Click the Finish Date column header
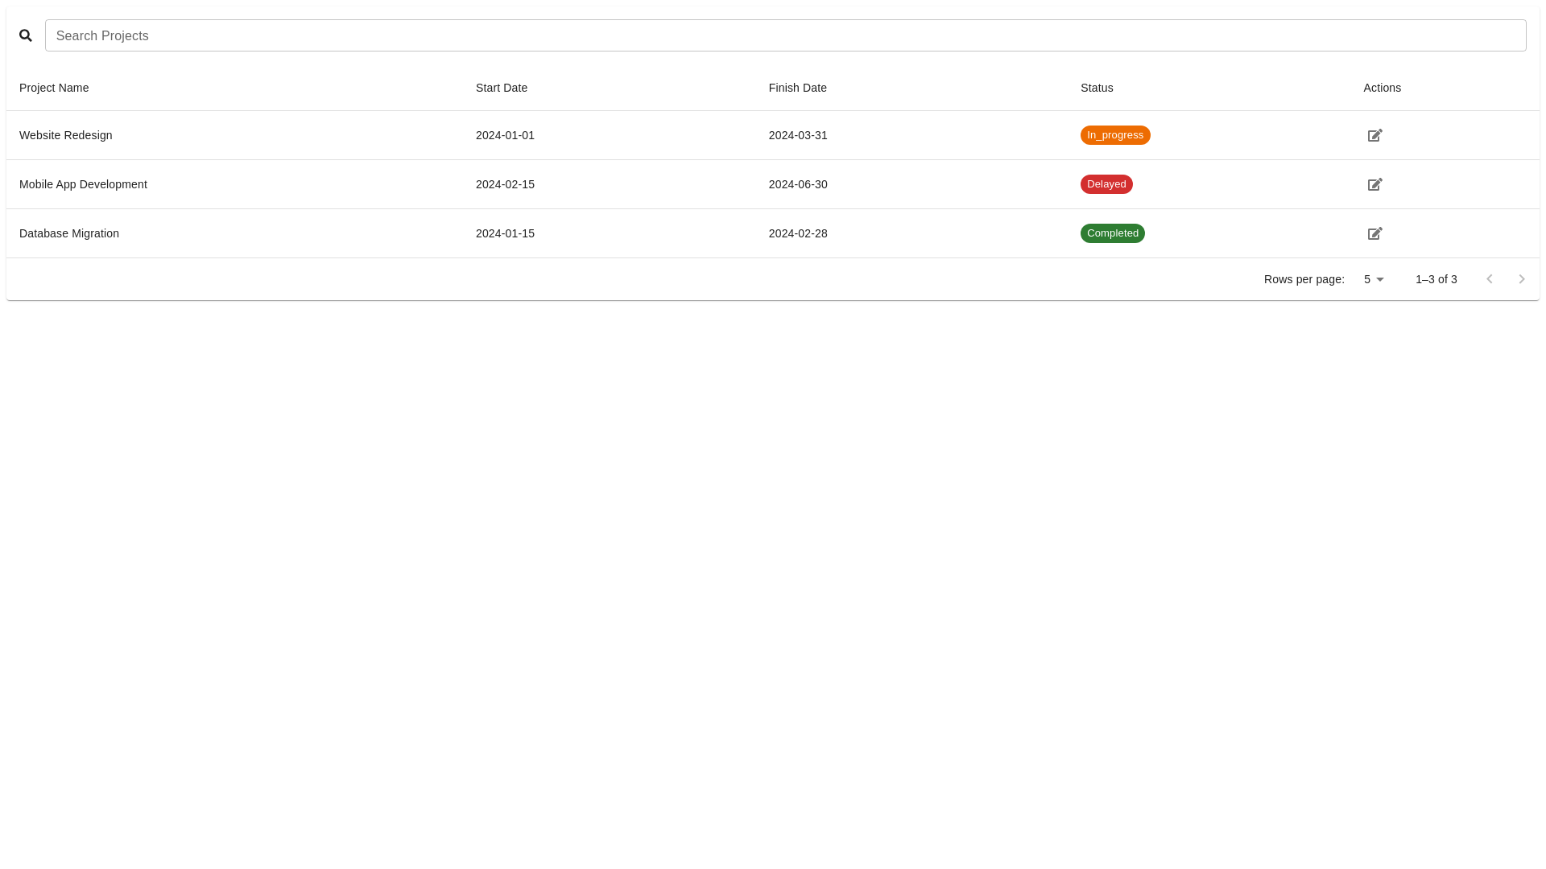Image resolution: width=1546 pixels, height=869 pixels. coord(797,88)
